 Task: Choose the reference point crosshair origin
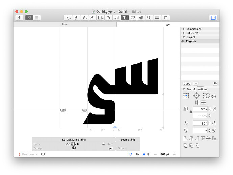196,96
